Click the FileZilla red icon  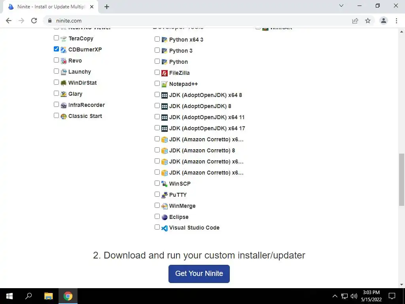(x=165, y=73)
